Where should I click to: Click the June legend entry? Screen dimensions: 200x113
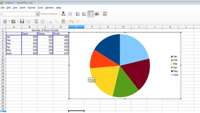click(175, 75)
